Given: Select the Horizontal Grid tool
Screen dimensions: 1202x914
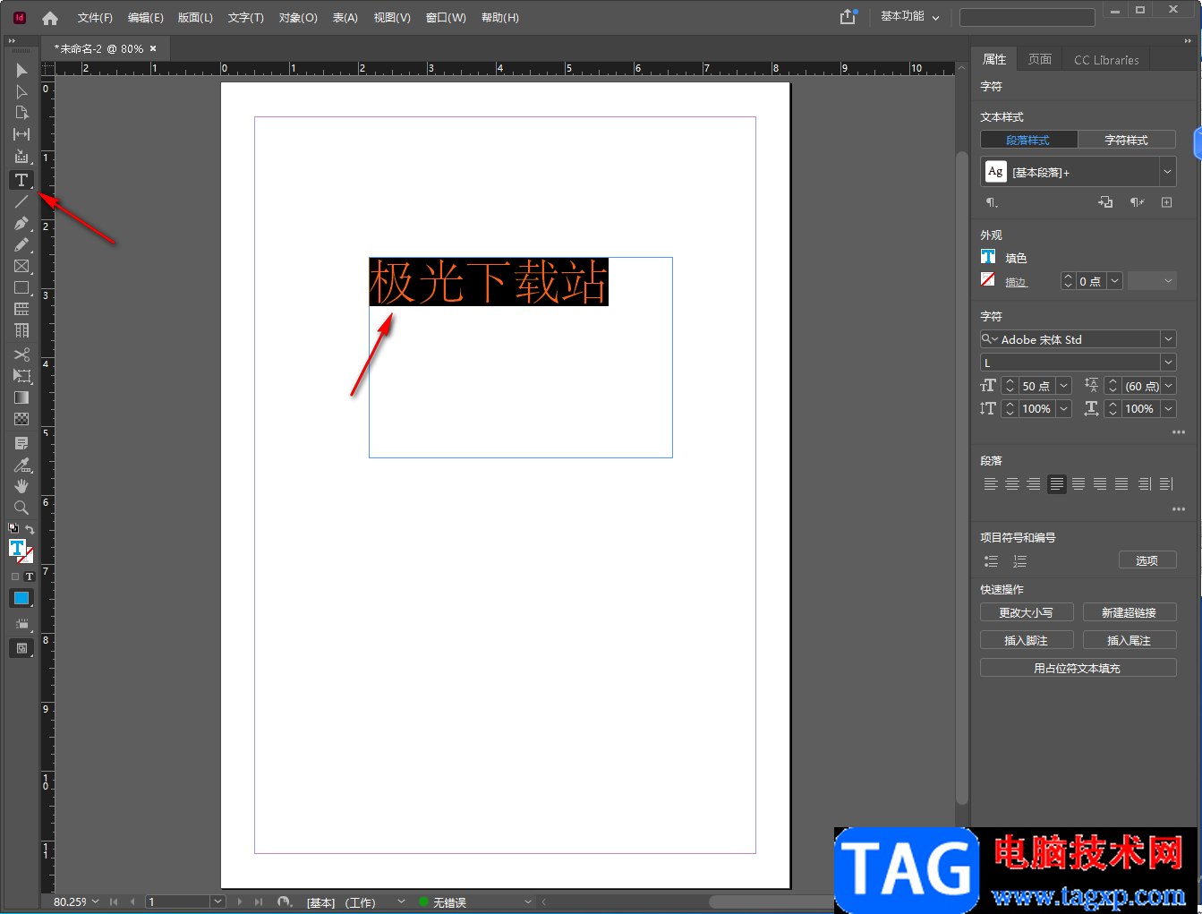Looking at the screenshot, I should coord(21,309).
